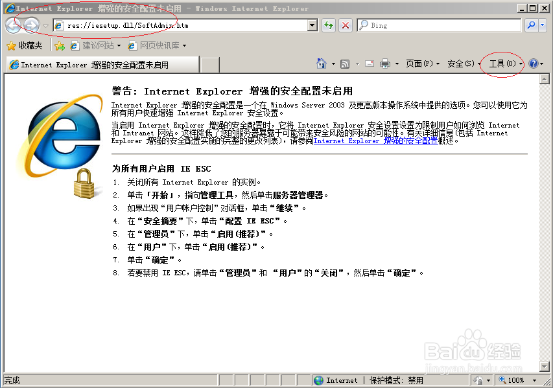Click the RSS feeds icon

tap(345, 63)
